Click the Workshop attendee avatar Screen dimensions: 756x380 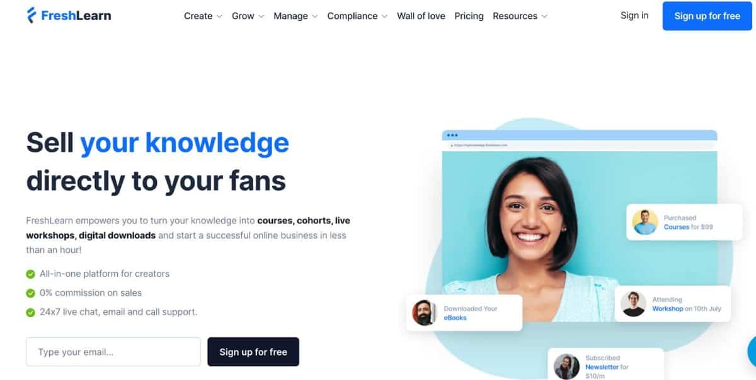[633, 304]
